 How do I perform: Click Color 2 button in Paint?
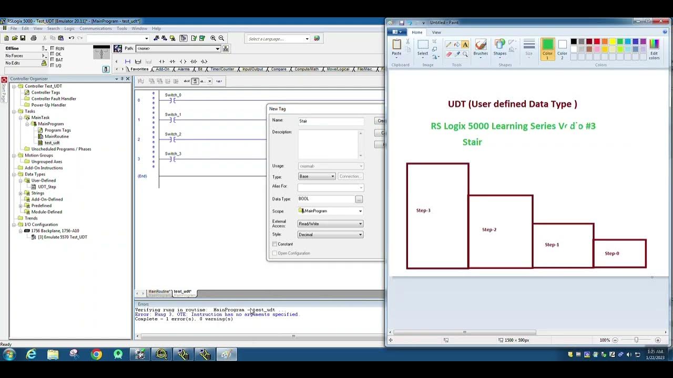(562, 49)
